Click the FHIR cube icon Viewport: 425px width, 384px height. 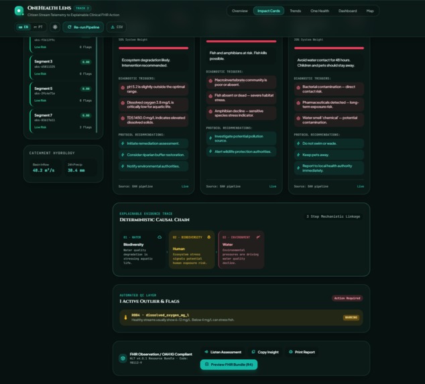[123, 359]
